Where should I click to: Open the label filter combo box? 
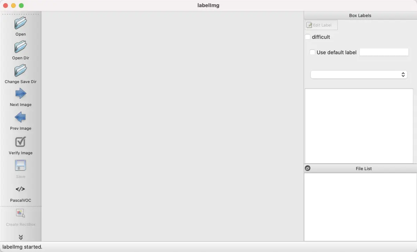click(x=359, y=74)
